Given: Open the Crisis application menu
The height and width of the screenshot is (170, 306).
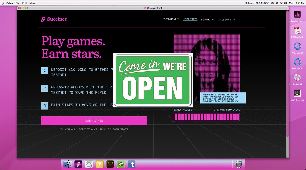Looking at the screenshot, I should point(10,3).
